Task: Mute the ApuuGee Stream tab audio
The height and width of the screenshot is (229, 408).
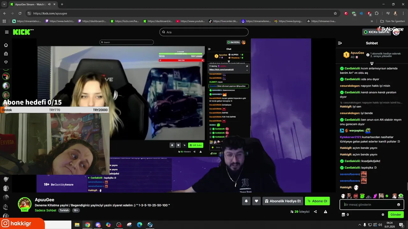Action: (x=49, y=4)
